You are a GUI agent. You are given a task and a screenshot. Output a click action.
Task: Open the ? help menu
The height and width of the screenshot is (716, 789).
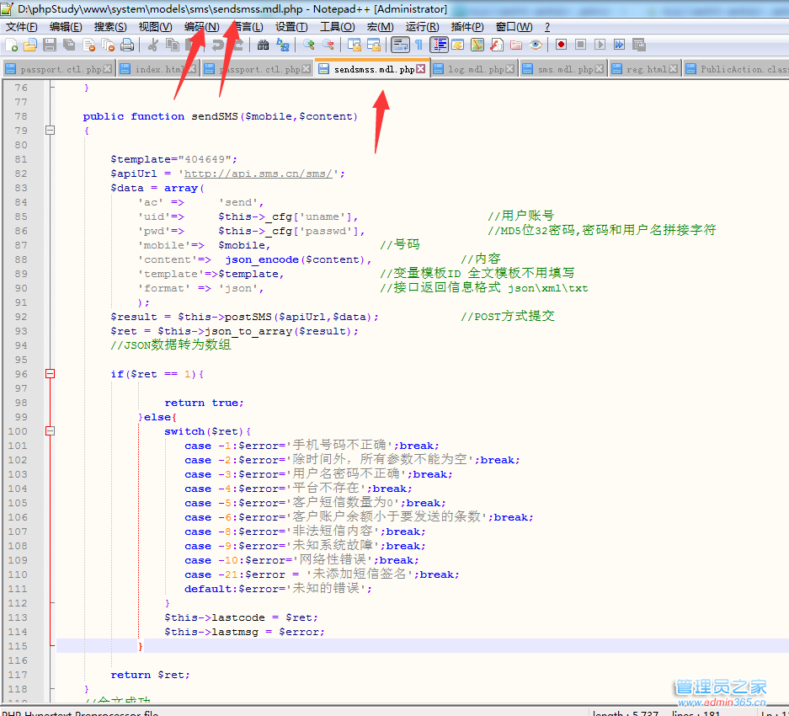tap(547, 27)
